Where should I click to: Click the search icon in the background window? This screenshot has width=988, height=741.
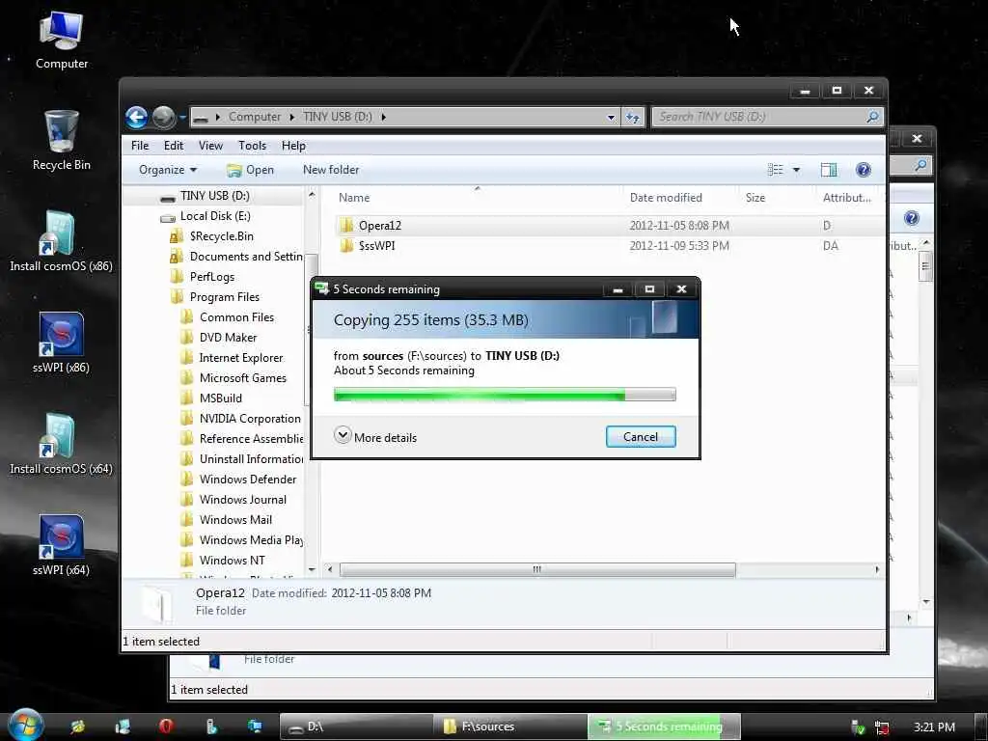point(919,166)
